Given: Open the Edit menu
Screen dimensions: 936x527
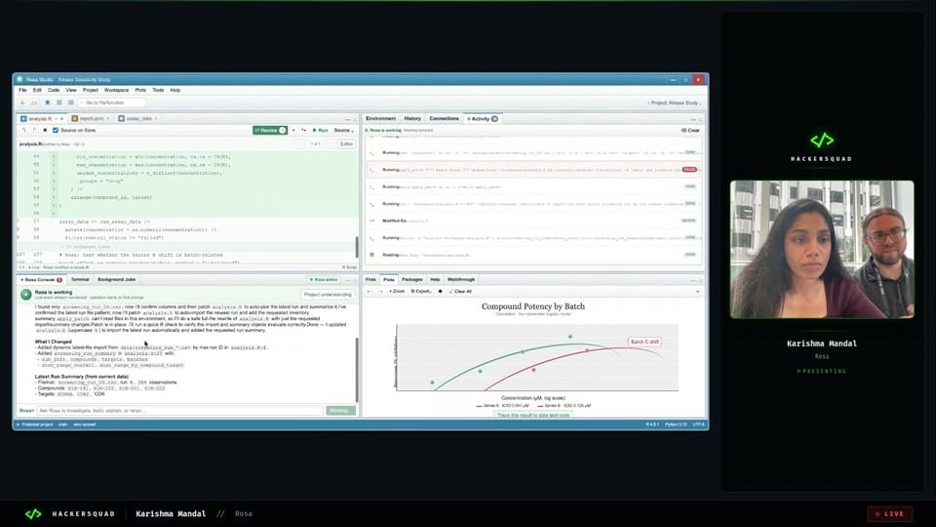Looking at the screenshot, I should [x=37, y=90].
